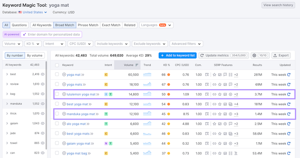Image resolution: width=300 pixels, height=158 pixels.
Task: Add lululemon yoga mat plus icon
Action: point(64,94)
